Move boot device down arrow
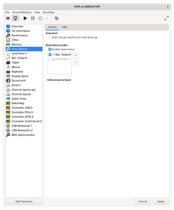This screenshot has height=210, width=174. point(76,62)
